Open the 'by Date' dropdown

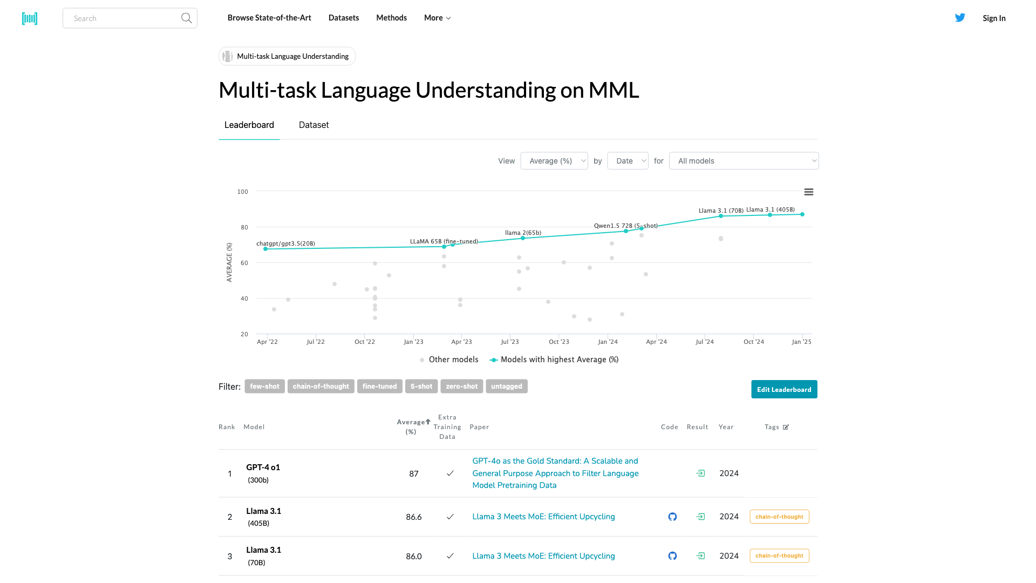click(628, 161)
